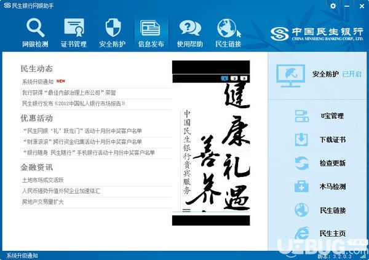Open sidebar 民生链接 globe icon
Image resolution: width=369 pixels, height=260 pixels.
[x=301, y=210]
